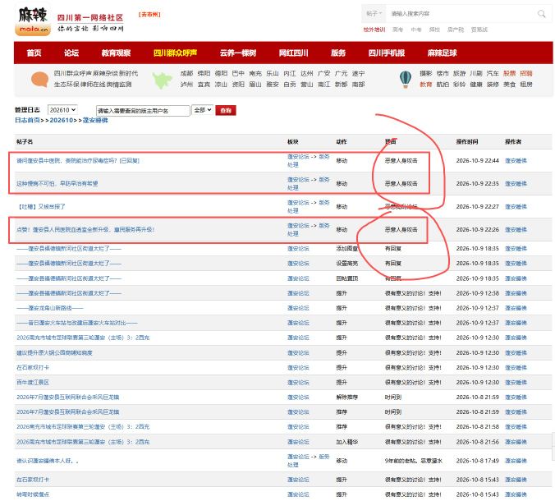Viewport: 555px width, 501px height.
Task: Click the 2026-10-9 22:26 timestamp
Action: (478, 229)
